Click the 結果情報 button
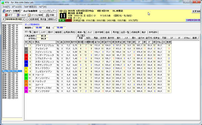Image resolution: width=202 pixels, height=125 pixels. pyautogui.click(x=34, y=19)
